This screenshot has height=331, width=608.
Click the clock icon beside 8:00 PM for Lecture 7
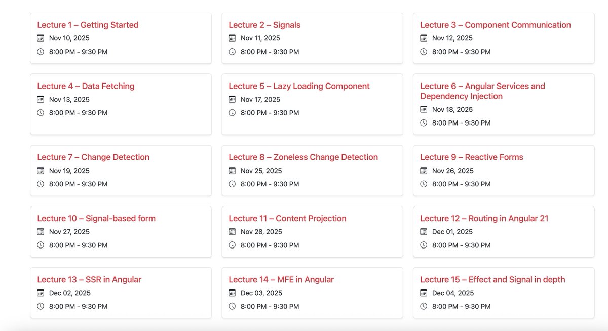(41, 184)
